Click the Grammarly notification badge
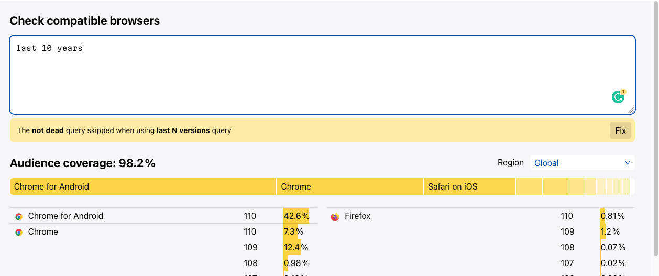 623,92
